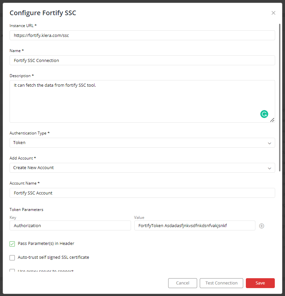Click the Description textarea resize handle
Screen dimensions: 285x296
click(272, 120)
